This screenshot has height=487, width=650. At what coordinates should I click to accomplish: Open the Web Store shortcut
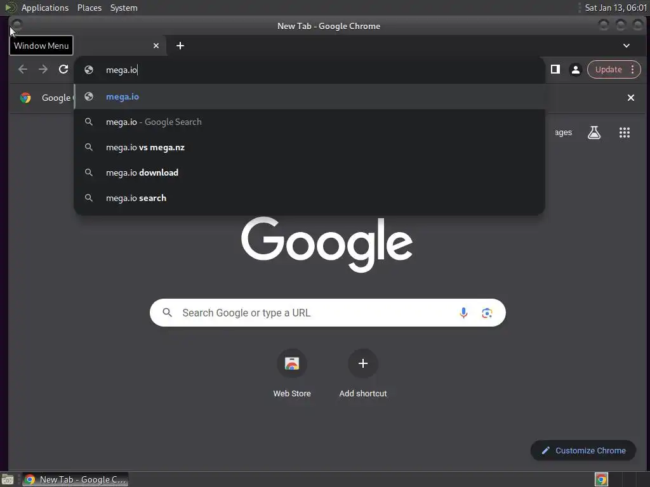pos(292,373)
